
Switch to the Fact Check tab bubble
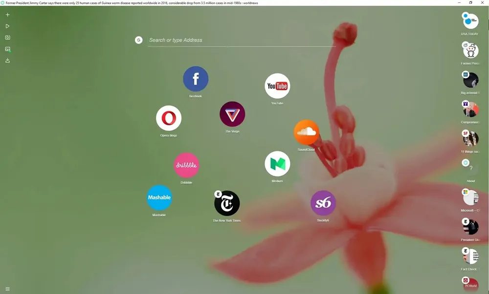click(470, 256)
